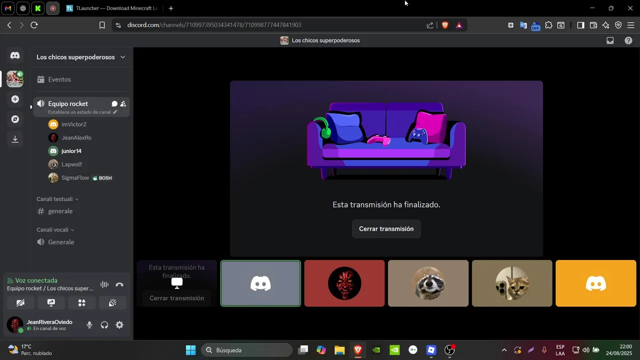Open user settings gear
Image resolution: width=640 pixels, height=360 pixels.
click(x=119, y=325)
